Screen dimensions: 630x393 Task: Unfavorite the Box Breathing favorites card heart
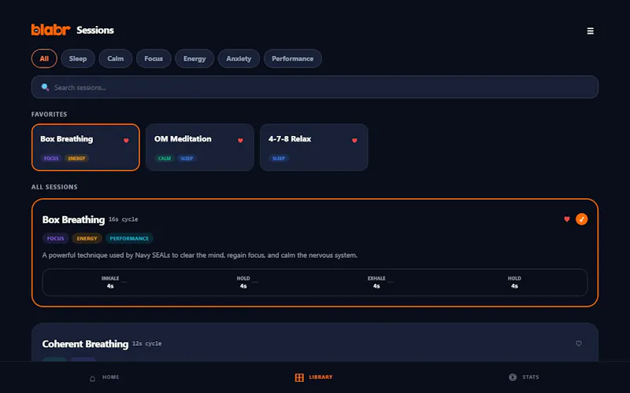pyautogui.click(x=126, y=141)
